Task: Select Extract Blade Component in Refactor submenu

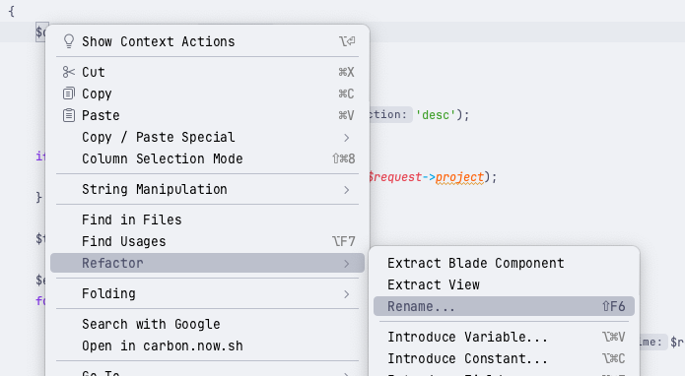Action: [x=504, y=263]
